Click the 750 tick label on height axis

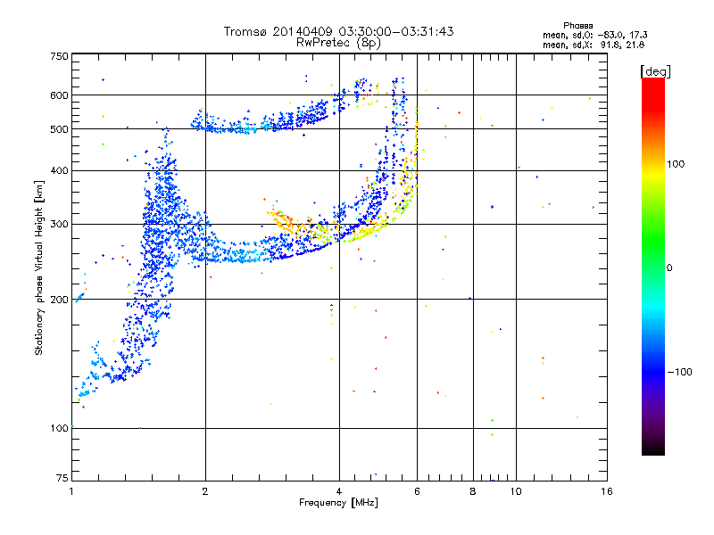59,56
